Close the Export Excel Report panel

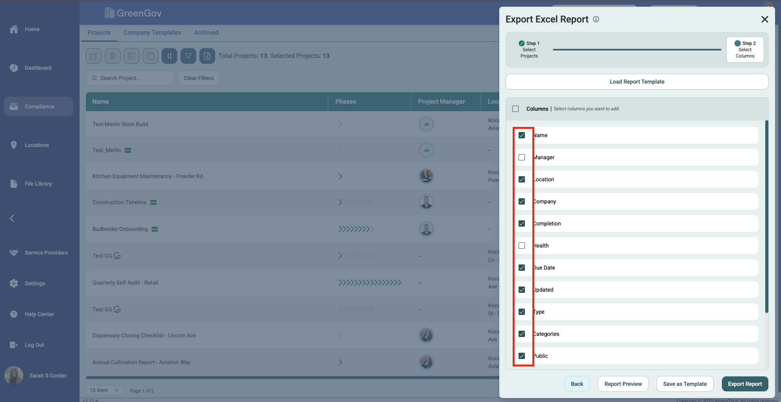[x=765, y=19]
